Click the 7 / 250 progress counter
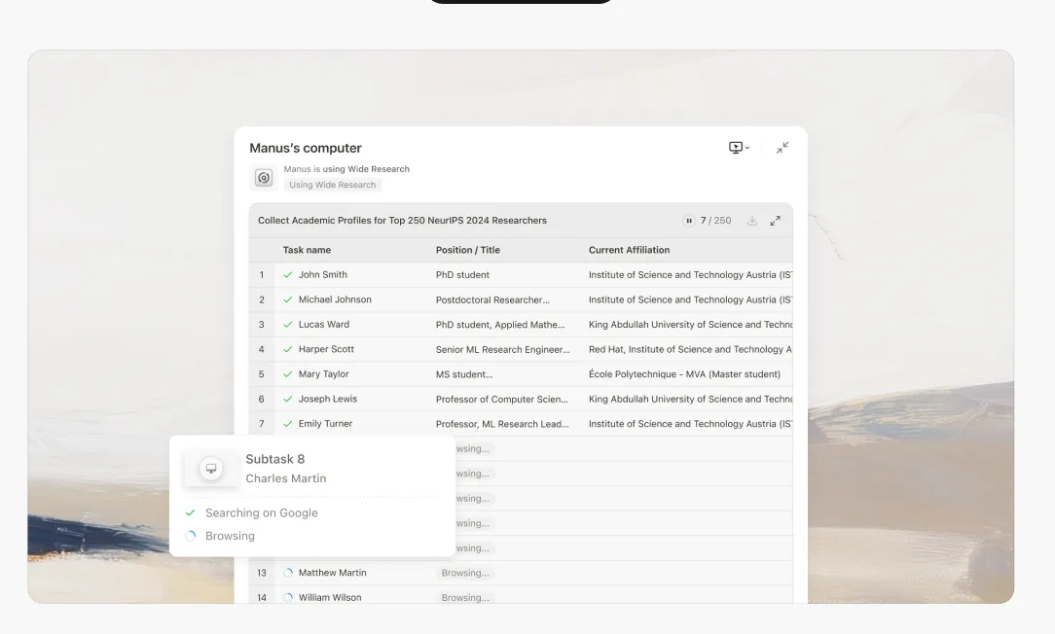The height and width of the screenshot is (634, 1055). pos(715,221)
